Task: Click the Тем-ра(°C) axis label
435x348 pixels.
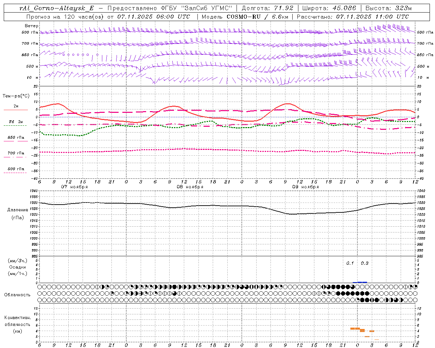Action: (x=16, y=96)
